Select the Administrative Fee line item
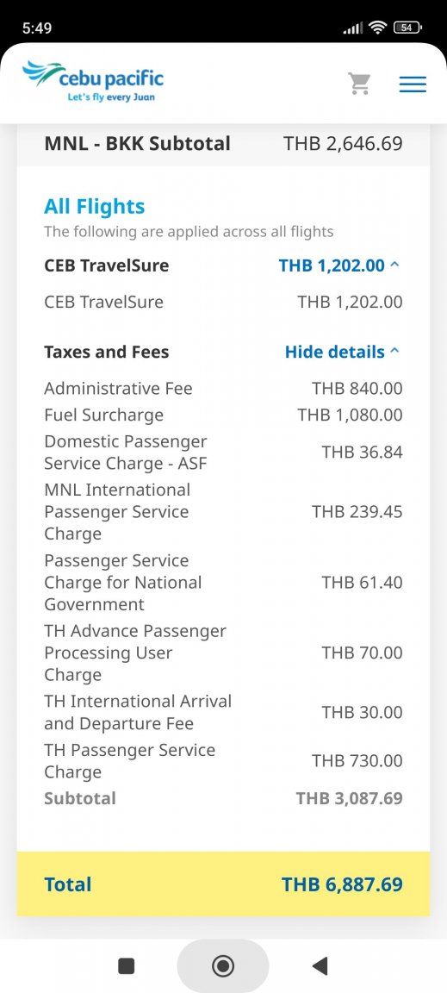This screenshot has height=993, width=447. 223,388
